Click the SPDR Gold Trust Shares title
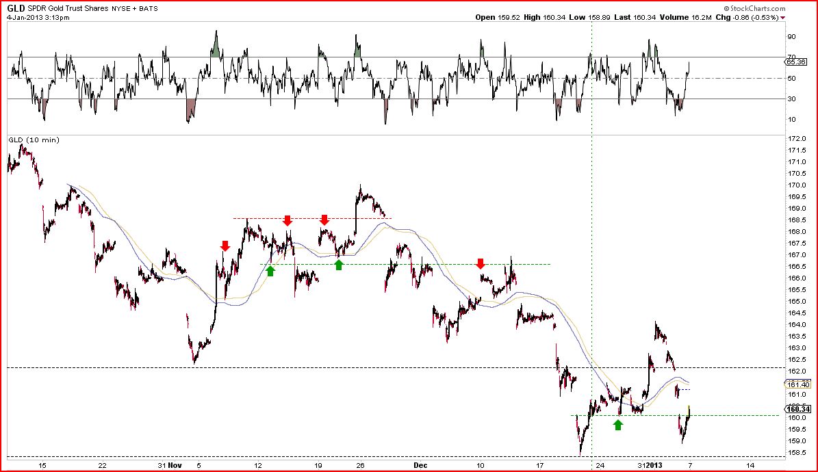The height and width of the screenshot is (472, 818). point(68,9)
